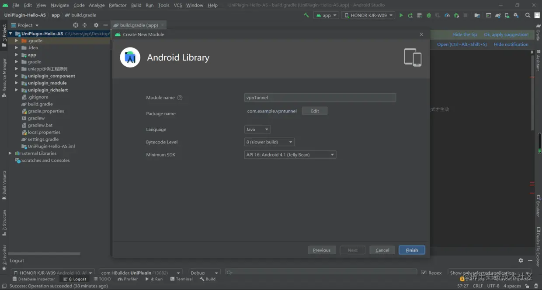
Task: Click the help icon beside Module name
Action: (180, 98)
